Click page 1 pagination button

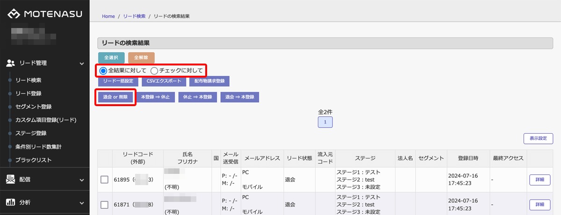(325, 122)
